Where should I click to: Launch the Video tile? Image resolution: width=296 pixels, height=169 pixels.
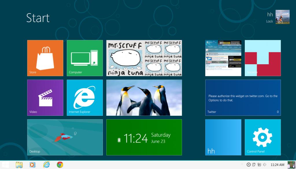(45, 98)
